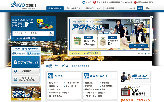Open インターネット投資信託 link
Viewport: 164px width, 102px height.
95,93
